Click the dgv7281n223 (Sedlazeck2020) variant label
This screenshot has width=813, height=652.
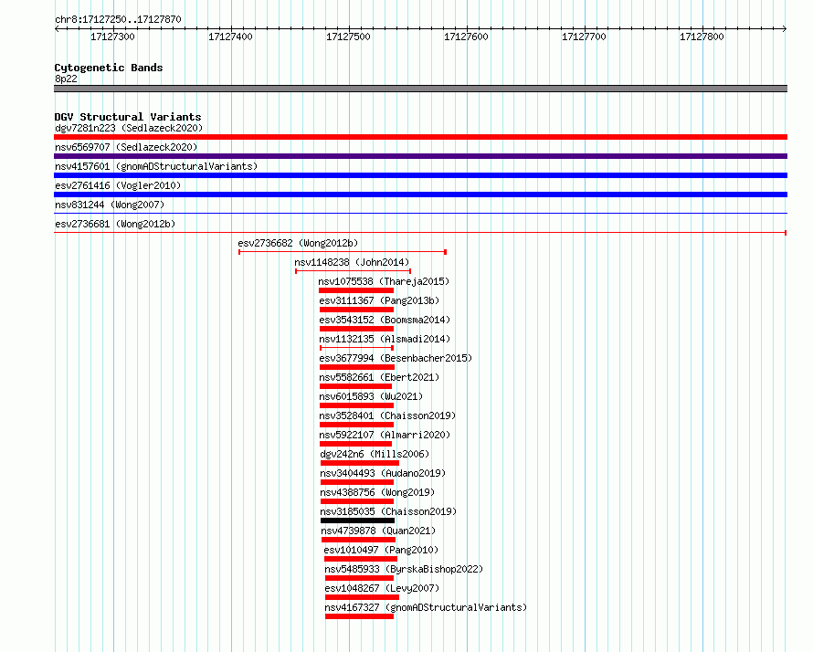(x=129, y=128)
